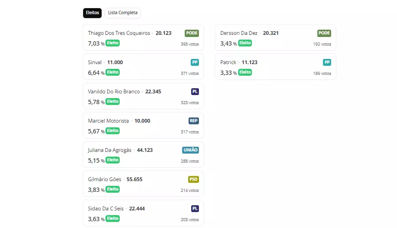
Task: Open the Dersson Da Dez candidate card
Action: (275, 37)
